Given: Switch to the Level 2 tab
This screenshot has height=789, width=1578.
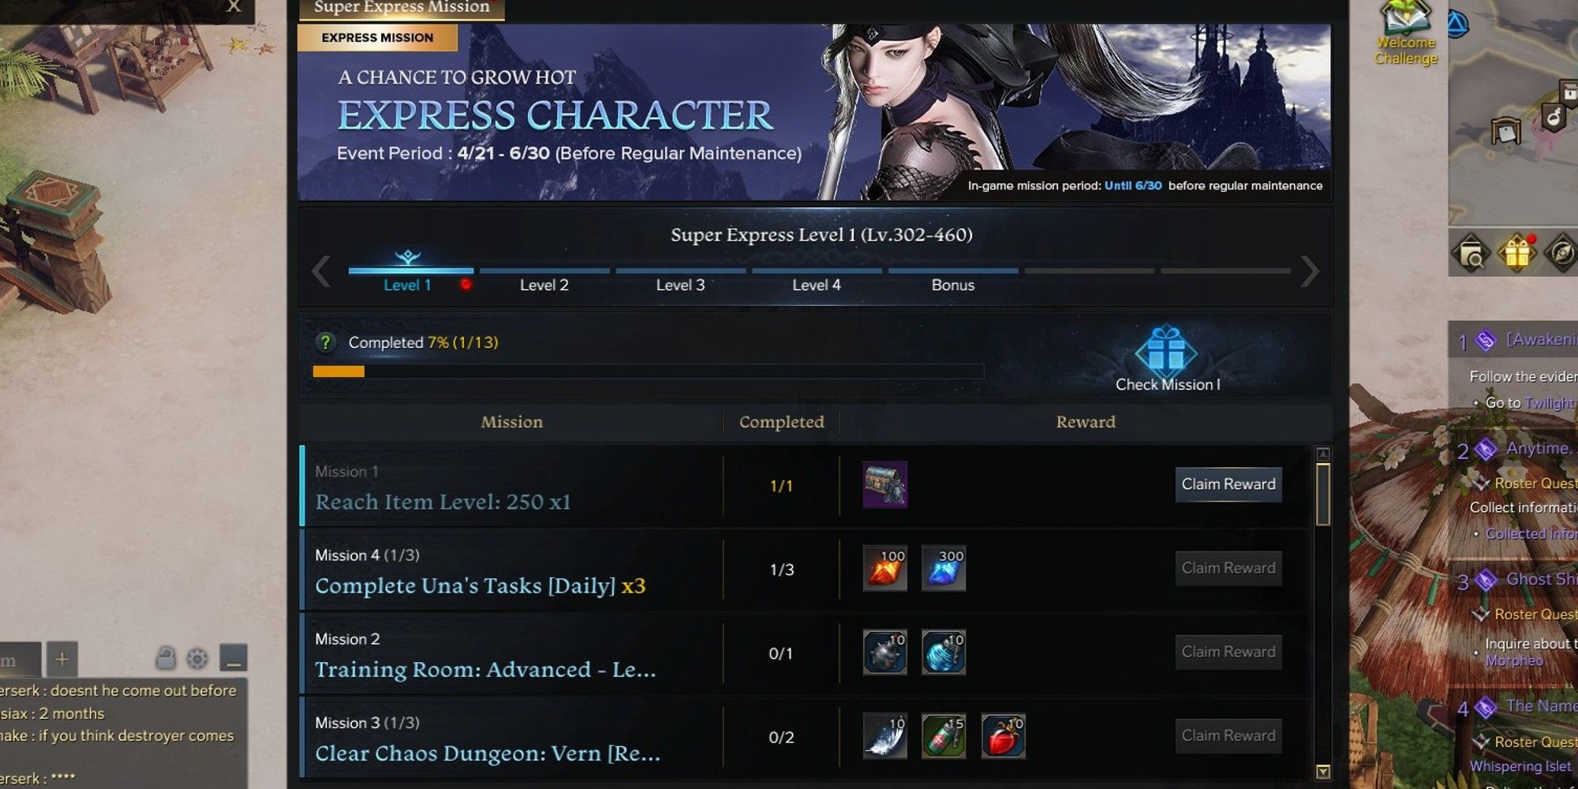Looking at the screenshot, I should click(544, 285).
